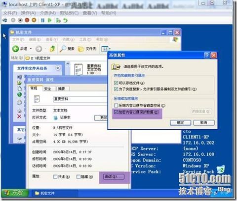Viewport: 237px width, 201px height.
Task: Click the Folders (文件夹) toolbar button
Action: [87, 49]
